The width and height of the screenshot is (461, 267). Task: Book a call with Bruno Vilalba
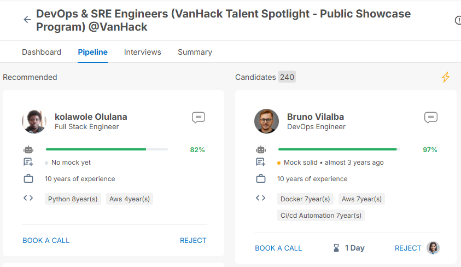tap(278, 248)
